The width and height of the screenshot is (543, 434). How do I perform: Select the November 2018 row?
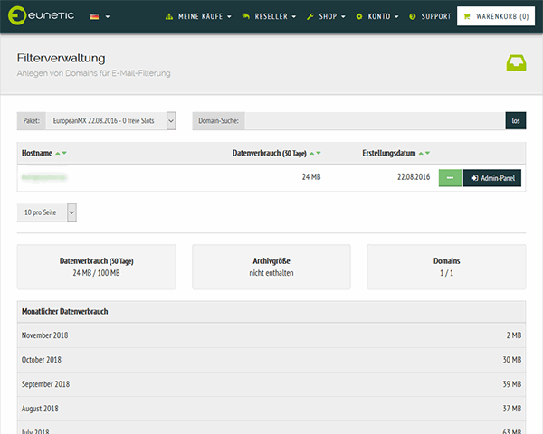[x=271, y=335]
